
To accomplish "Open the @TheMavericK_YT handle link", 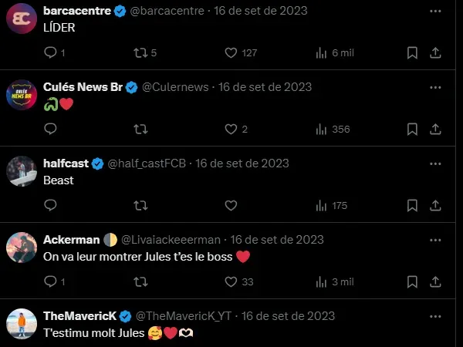I will [184, 316].
